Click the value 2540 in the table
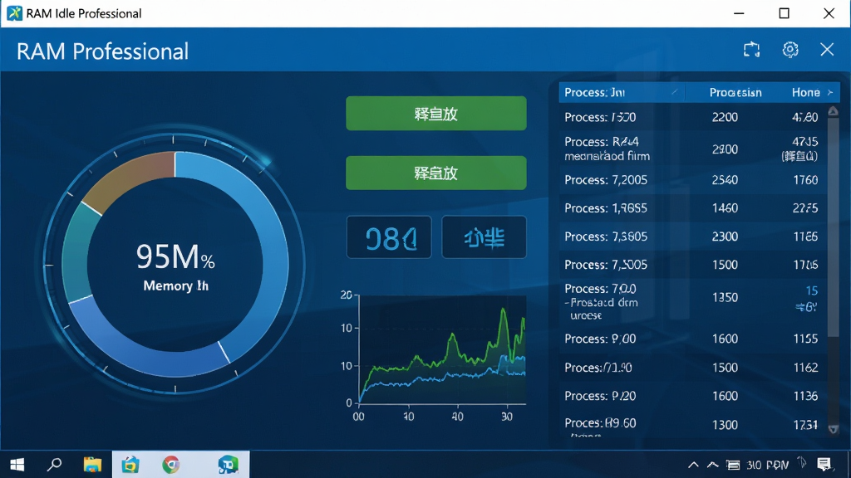The width and height of the screenshot is (851, 478). 725,180
